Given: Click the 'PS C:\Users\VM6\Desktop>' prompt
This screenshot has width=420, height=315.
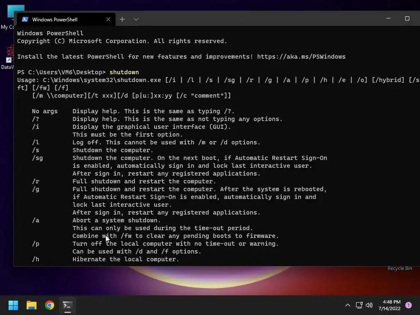Looking at the screenshot, I should [x=62, y=72].
